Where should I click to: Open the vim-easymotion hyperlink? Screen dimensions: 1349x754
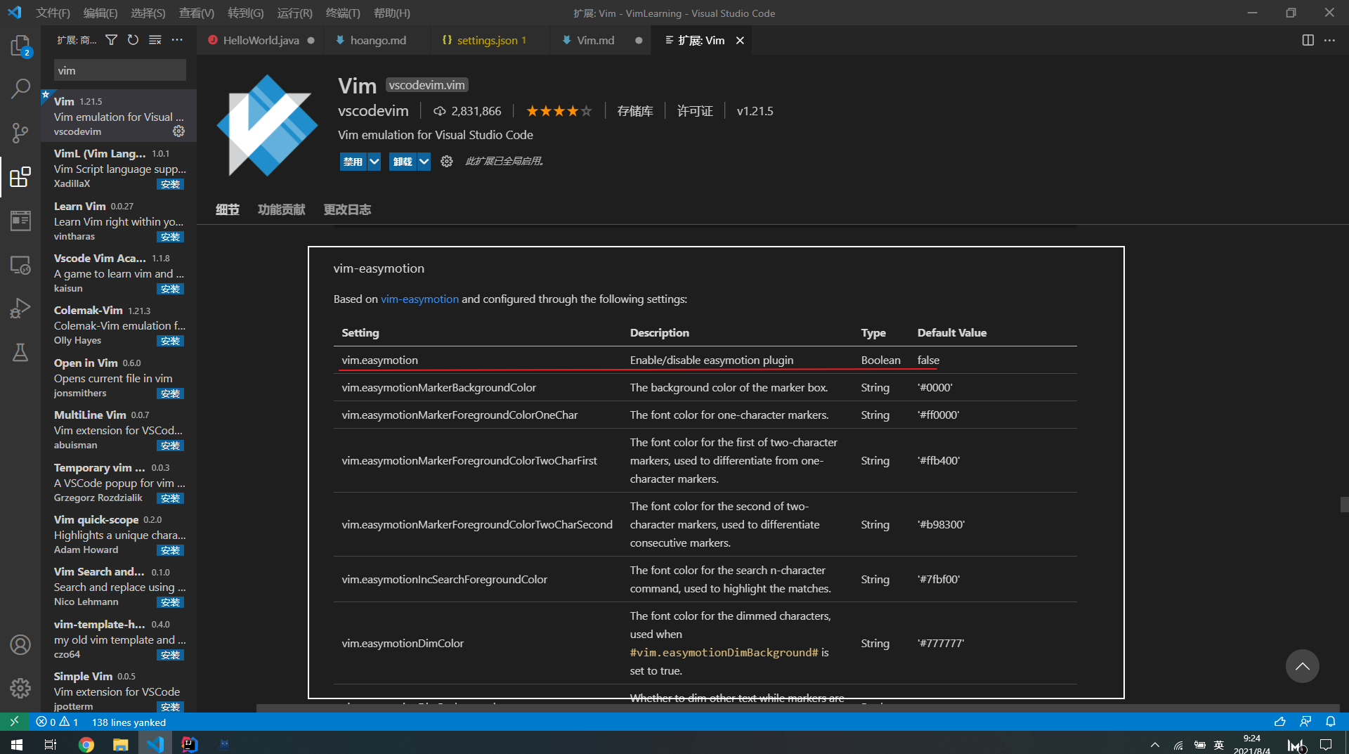419,299
